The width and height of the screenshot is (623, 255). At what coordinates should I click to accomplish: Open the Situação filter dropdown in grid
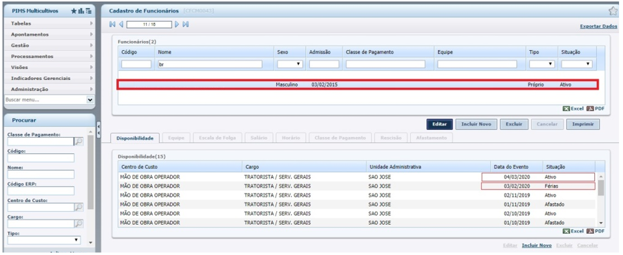coord(577,64)
